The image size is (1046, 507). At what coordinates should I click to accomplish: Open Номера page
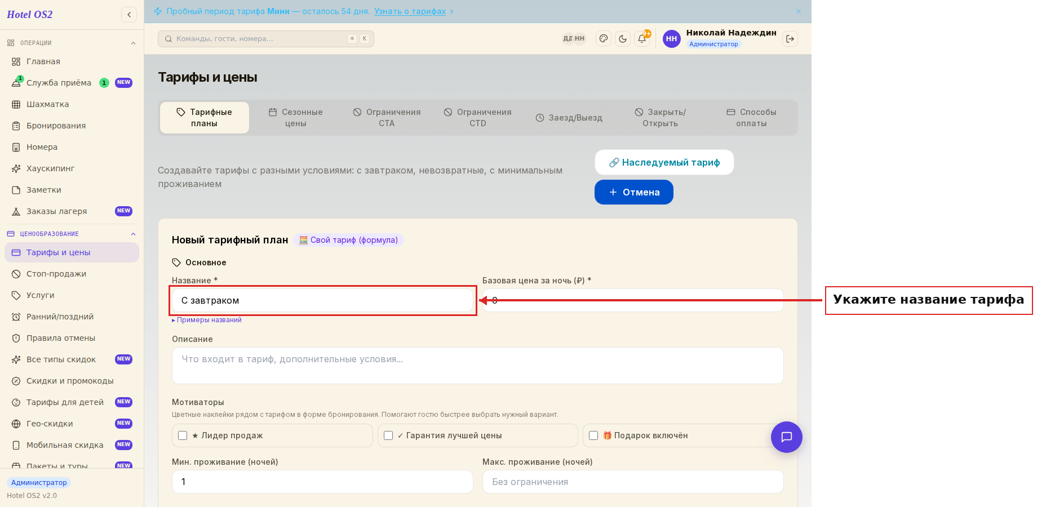pyautogui.click(x=72, y=147)
